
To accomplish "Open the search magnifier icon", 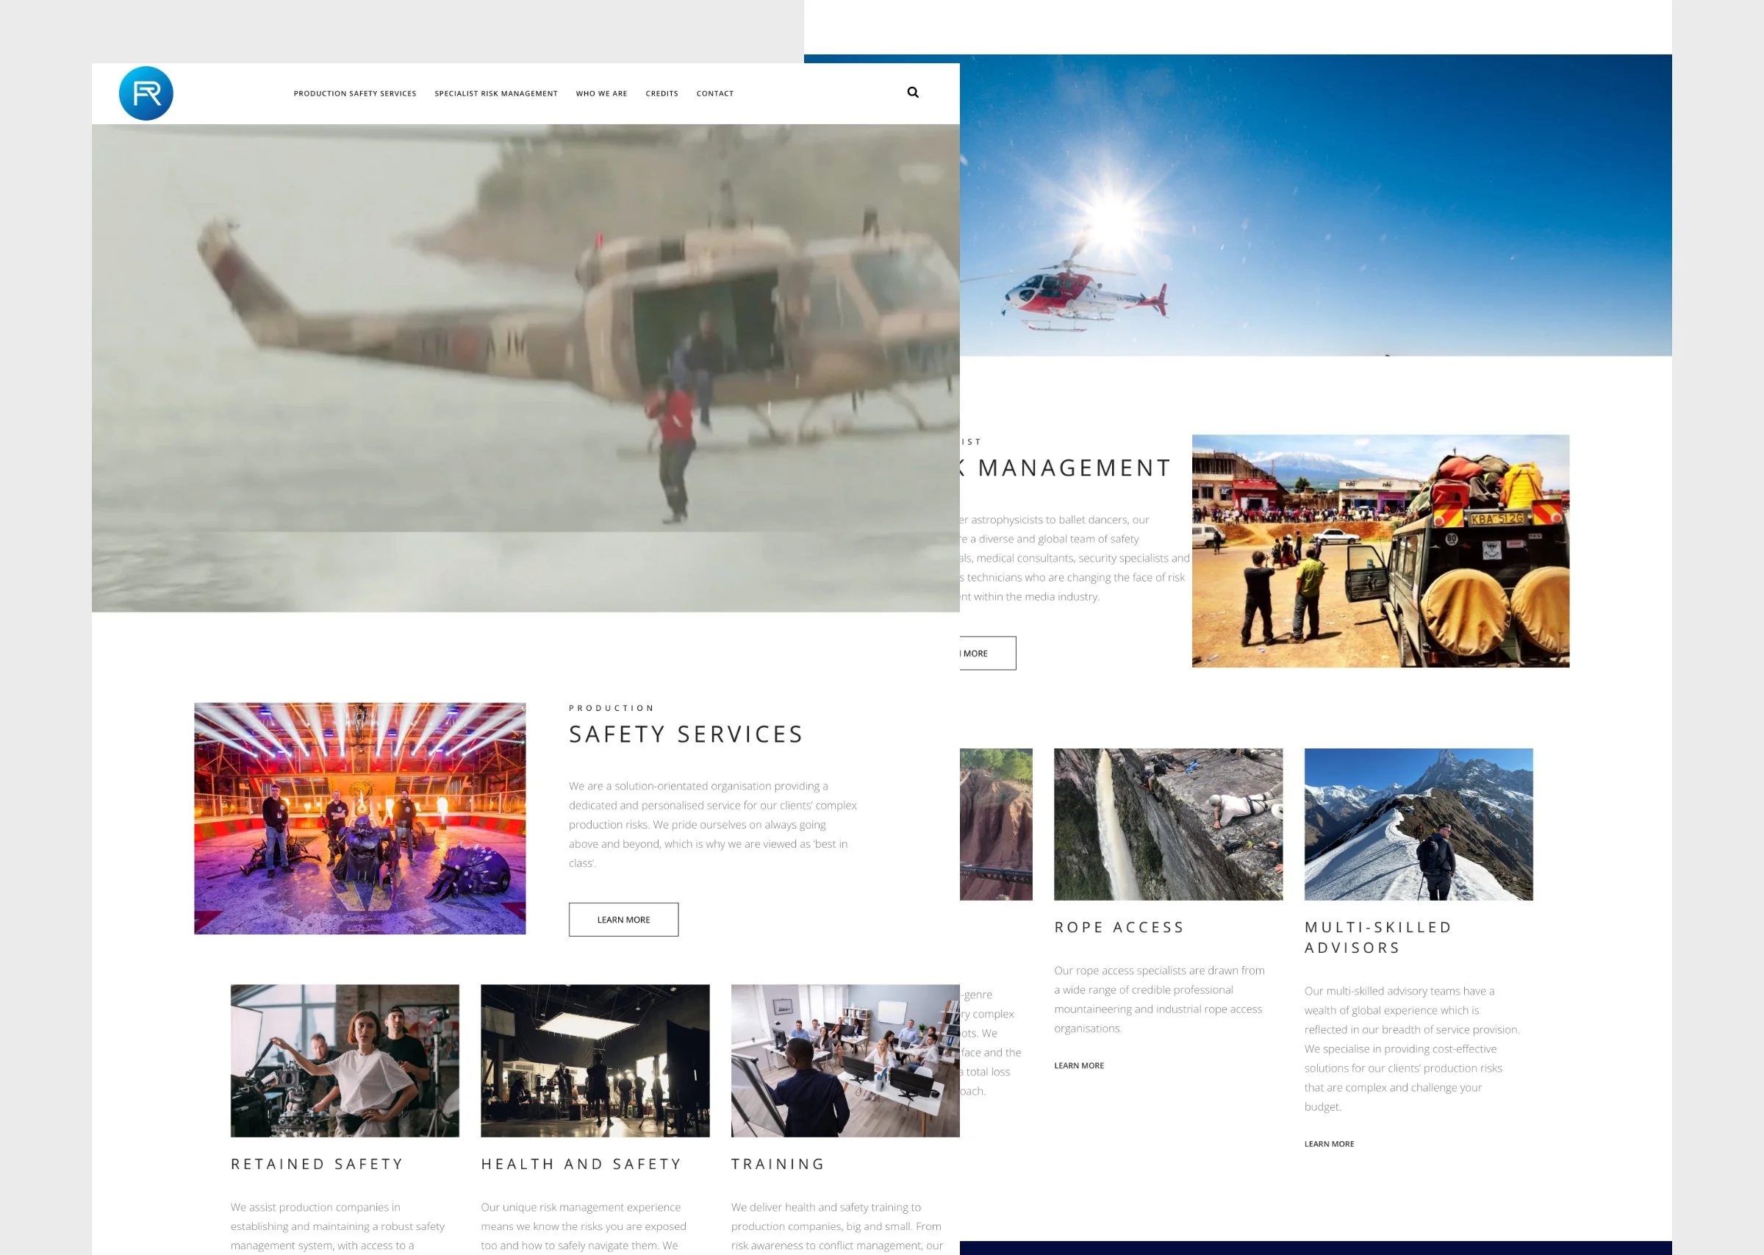I will coord(913,93).
